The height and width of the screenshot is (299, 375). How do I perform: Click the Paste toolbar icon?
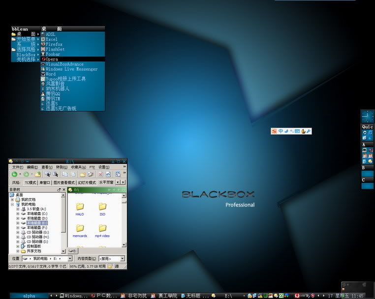pyautogui.click(x=73, y=174)
